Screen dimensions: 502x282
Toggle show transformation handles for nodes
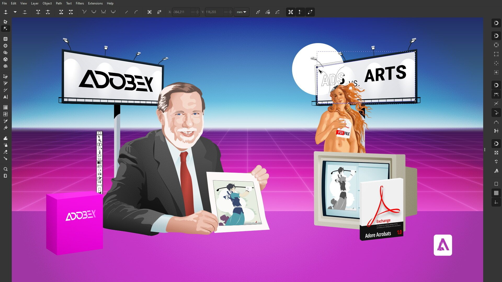pyautogui.click(x=290, y=12)
